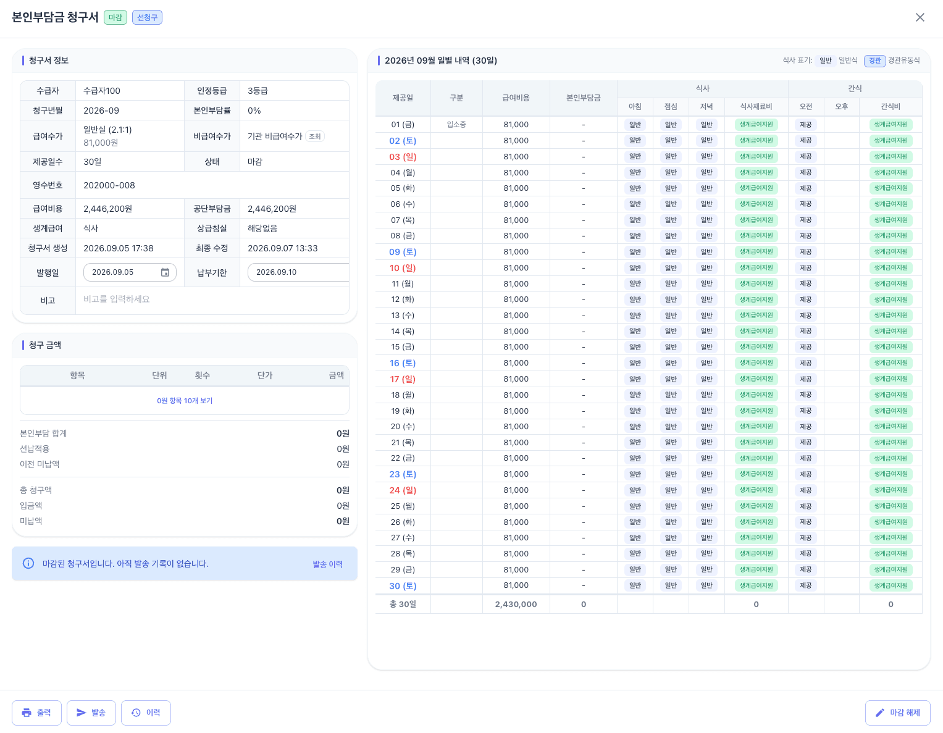Click the 저녁 일반 chip for 20 (수)

(x=706, y=427)
